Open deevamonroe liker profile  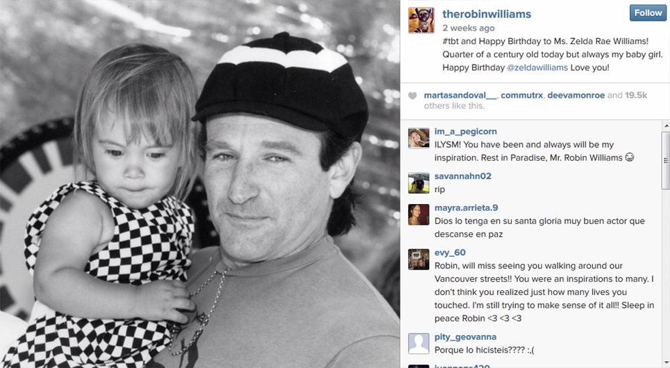(x=576, y=95)
